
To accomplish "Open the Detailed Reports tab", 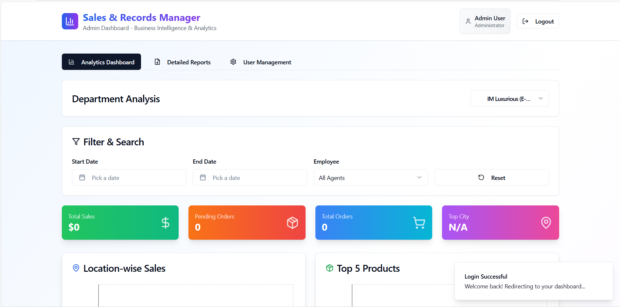I will coord(183,62).
